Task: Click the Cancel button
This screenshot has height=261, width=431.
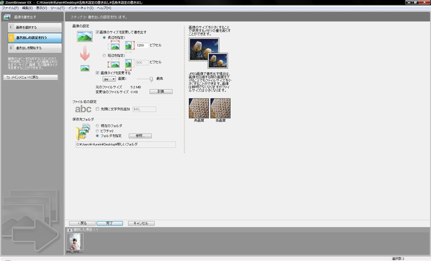Action: tap(141, 224)
